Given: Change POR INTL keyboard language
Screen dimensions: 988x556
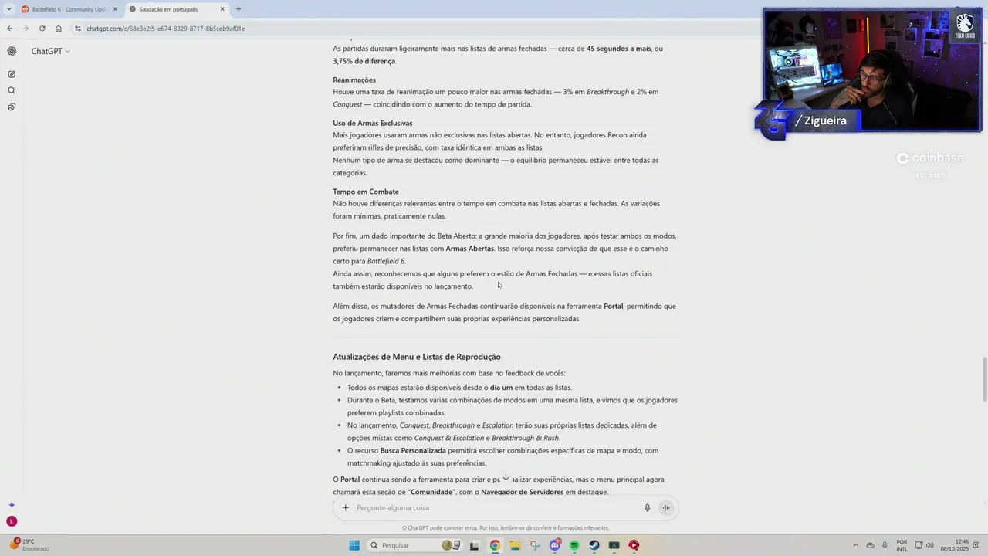Looking at the screenshot, I should pos(902,545).
